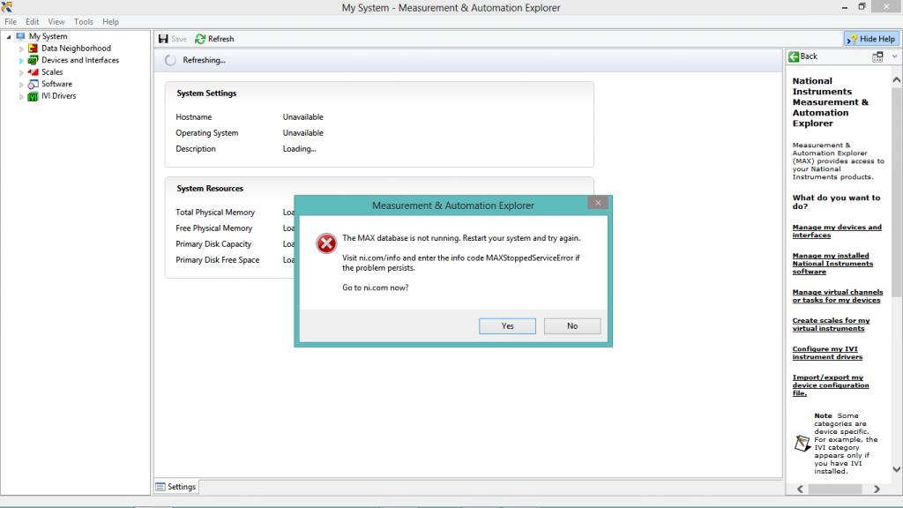
Task: Collapse the My System tree node
Action: coord(9,37)
